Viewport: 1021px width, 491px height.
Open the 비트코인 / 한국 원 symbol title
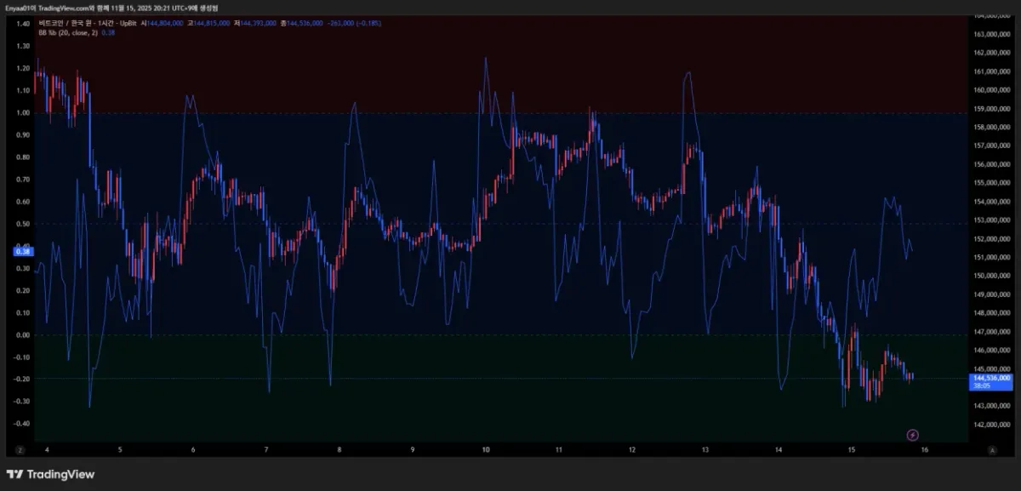tap(88, 23)
